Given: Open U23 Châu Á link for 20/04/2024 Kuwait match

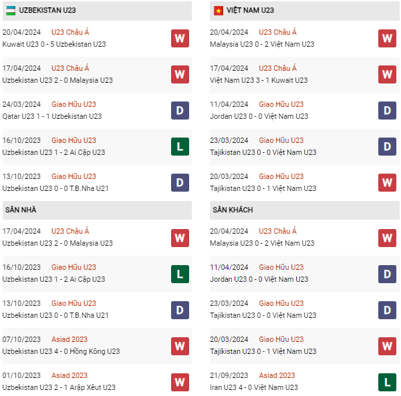Looking at the screenshot, I should 70,32.
